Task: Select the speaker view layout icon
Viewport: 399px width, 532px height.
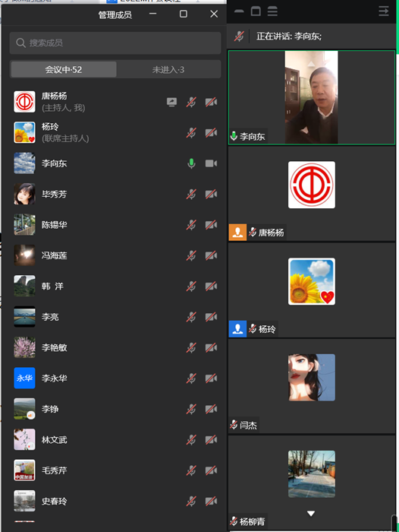Action: [x=256, y=11]
